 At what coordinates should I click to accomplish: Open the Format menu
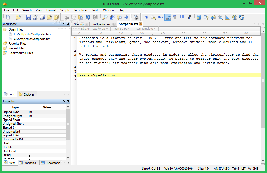tap(51, 10)
